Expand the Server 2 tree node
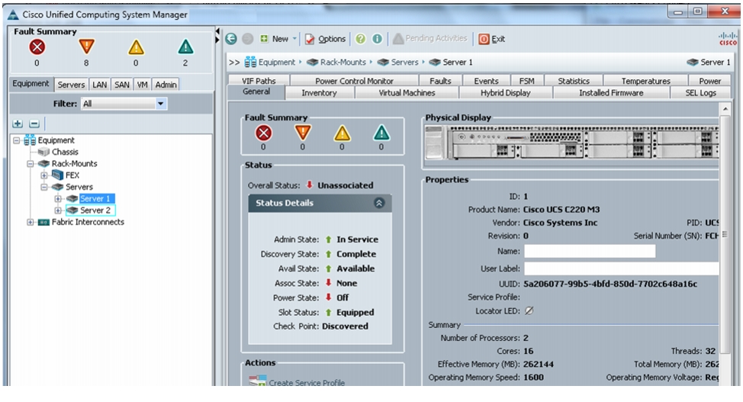This screenshot has height=402, width=743. [x=58, y=210]
